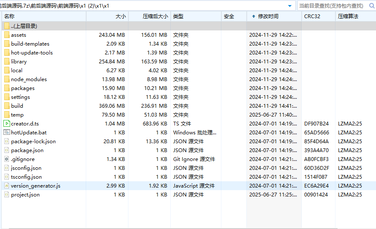The height and width of the screenshot is (229, 376).
Task: Open the address path dropdown arrow
Action: [x=290, y=6]
